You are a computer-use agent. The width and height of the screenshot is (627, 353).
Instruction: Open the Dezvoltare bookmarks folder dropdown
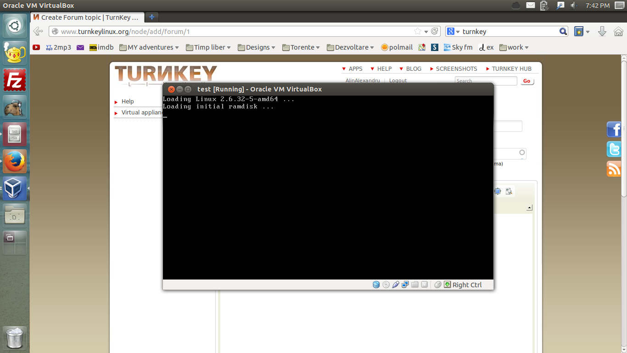(350, 47)
